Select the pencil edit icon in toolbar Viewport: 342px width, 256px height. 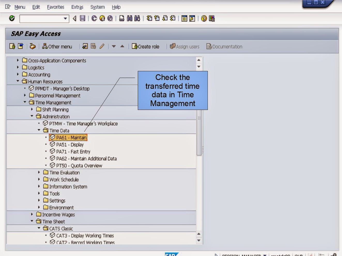point(102,46)
